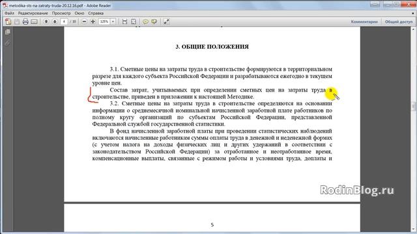Image resolution: width=417 pixels, height=234 pixels.
Task: Click the Create PDF online icon
Action: [x=8, y=21]
